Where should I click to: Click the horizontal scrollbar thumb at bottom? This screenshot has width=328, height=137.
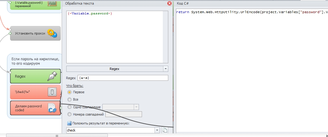click(57, 136)
